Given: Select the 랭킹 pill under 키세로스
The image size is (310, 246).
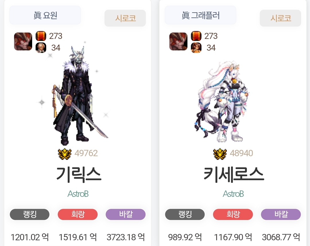Looking at the screenshot, I should [185, 214].
